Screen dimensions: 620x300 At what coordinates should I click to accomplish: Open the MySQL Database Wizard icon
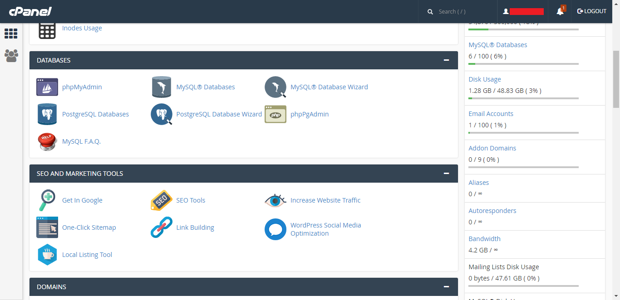(276, 87)
